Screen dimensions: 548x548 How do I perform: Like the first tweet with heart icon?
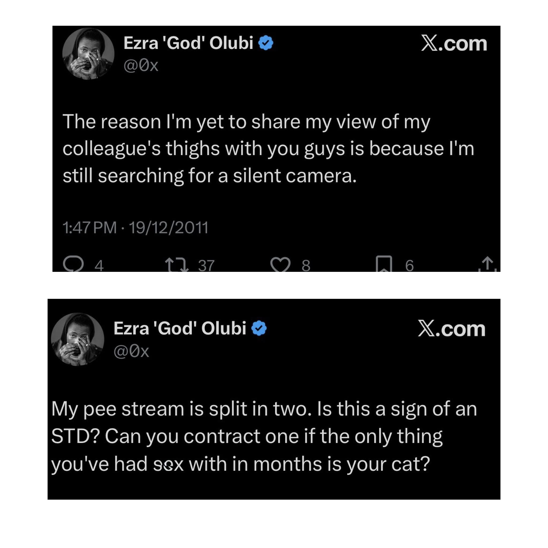pyautogui.click(x=280, y=265)
